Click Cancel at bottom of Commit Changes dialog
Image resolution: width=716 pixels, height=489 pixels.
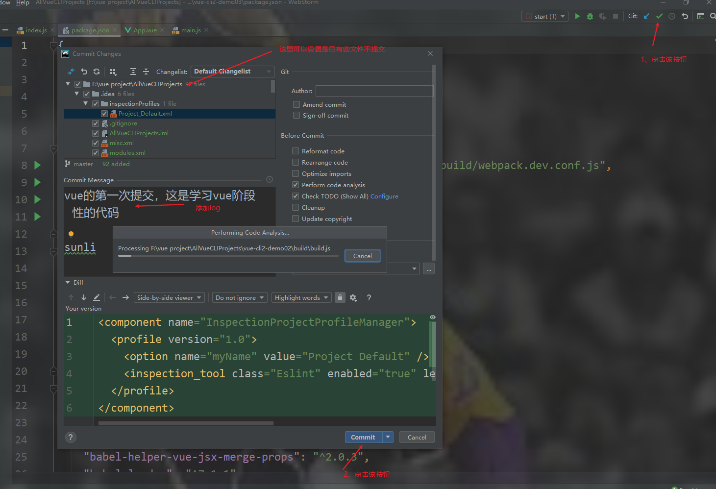pos(417,437)
